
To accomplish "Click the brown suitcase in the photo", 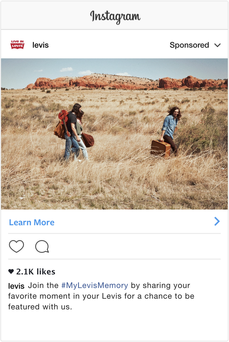I will click(x=161, y=148).
